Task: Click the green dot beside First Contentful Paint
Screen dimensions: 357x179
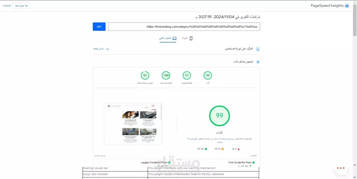Action: click(253, 163)
